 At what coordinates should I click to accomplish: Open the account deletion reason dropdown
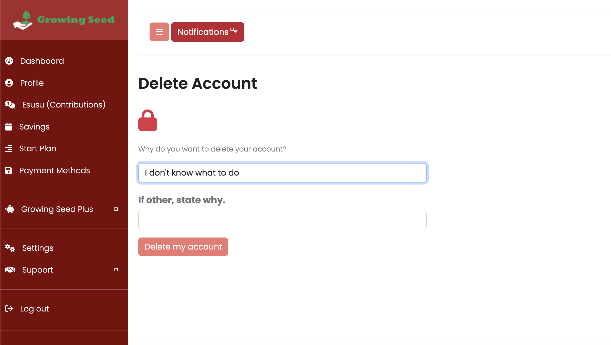point(282,172)
